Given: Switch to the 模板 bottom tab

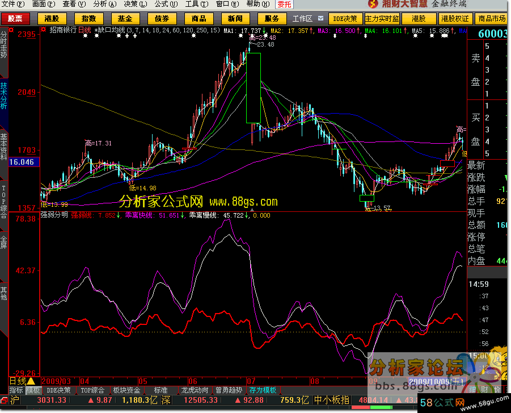Looking at the screenshot, I should 33,390.
